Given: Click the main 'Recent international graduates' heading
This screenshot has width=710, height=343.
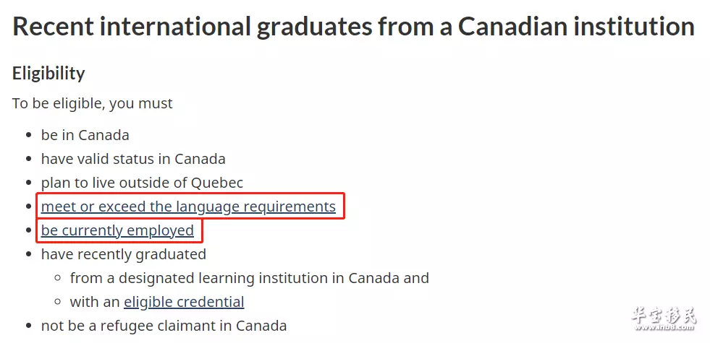Looking at the screenshot, I should (x=353, y=26).
